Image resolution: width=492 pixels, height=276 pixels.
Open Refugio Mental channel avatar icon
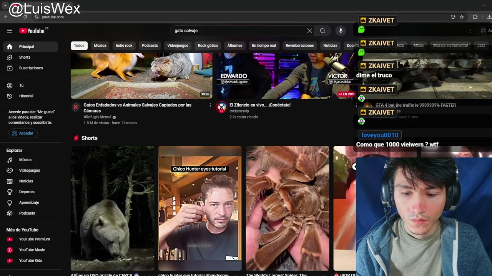coord(76,107)
